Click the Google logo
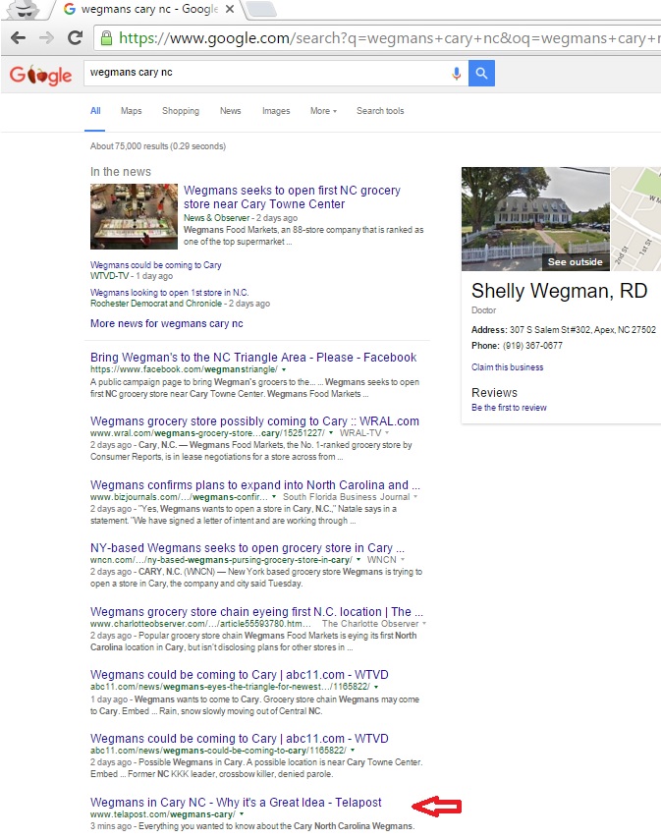This screenshot has height=839, width=661. [40, 75]
